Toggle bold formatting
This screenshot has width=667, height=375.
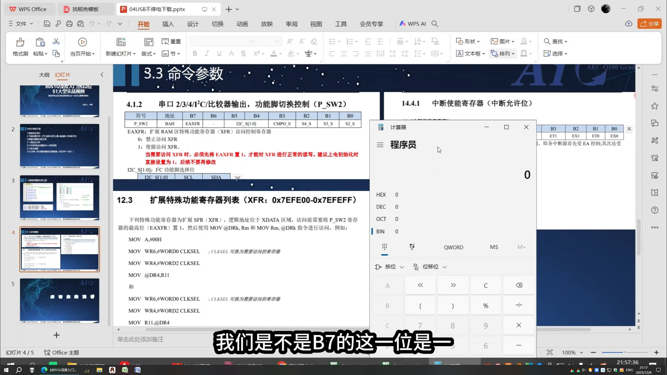click(x=195, y=53)
